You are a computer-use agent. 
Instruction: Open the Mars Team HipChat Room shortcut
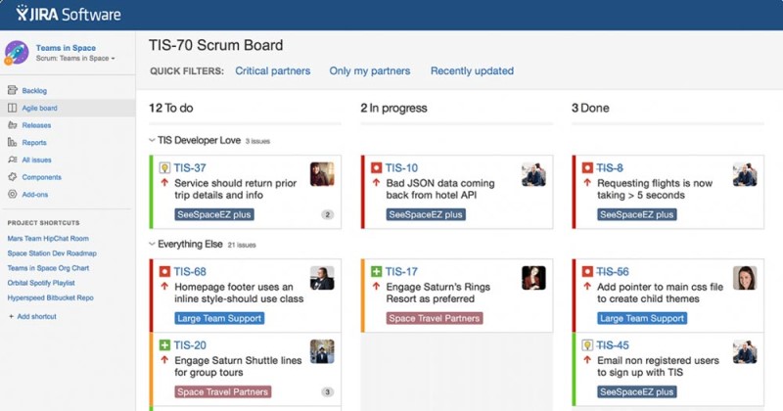48,239
